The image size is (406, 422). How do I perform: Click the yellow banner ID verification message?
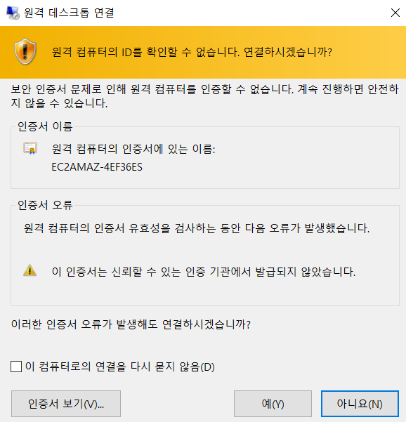coord(192,52)
